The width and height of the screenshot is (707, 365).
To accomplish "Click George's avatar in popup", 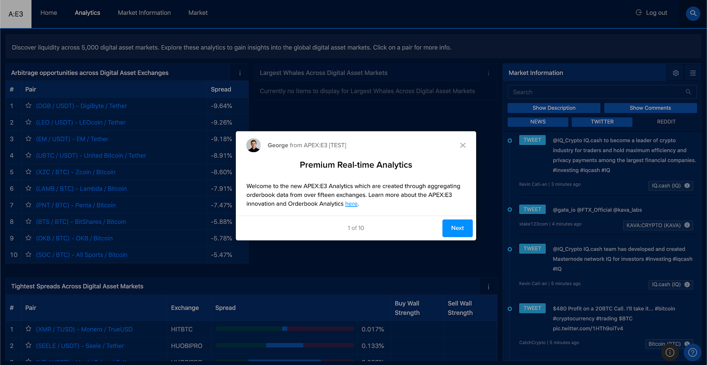I will (253, 145).
